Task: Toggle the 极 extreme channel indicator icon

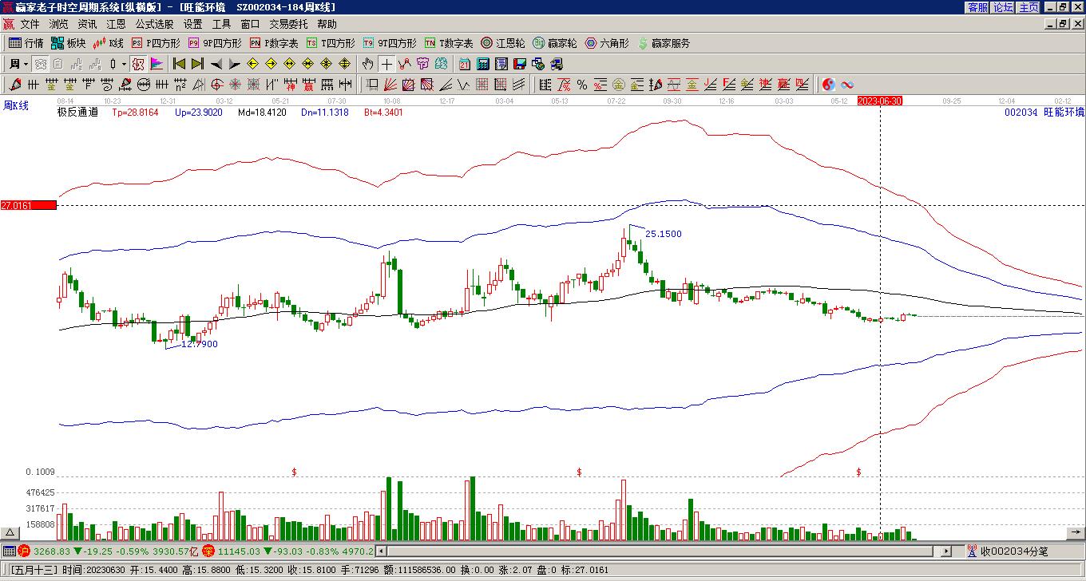Action: point(137,64)
